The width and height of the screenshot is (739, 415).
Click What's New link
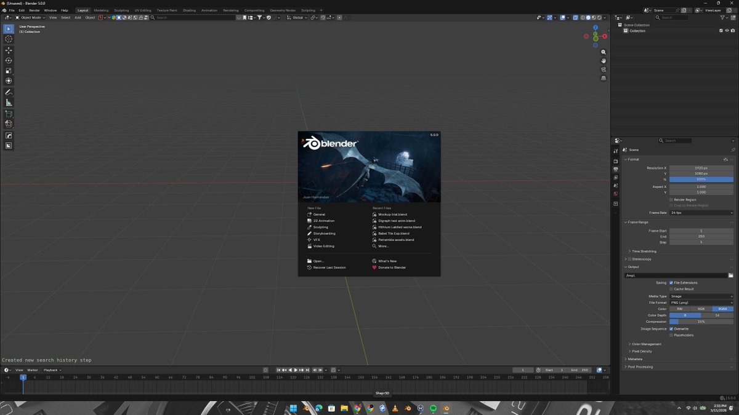point(387,261)
